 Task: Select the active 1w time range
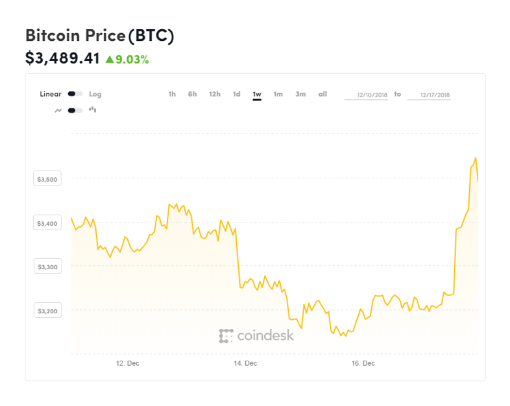tap(257, 95)
